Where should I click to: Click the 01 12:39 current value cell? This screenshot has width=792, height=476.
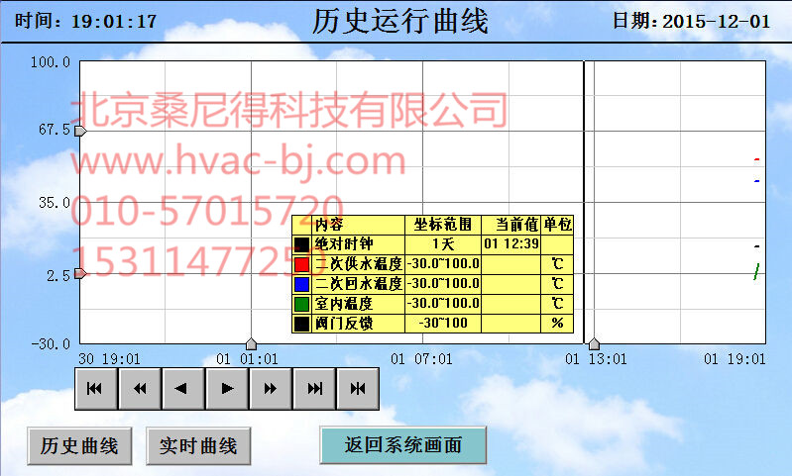click(510, 243)
